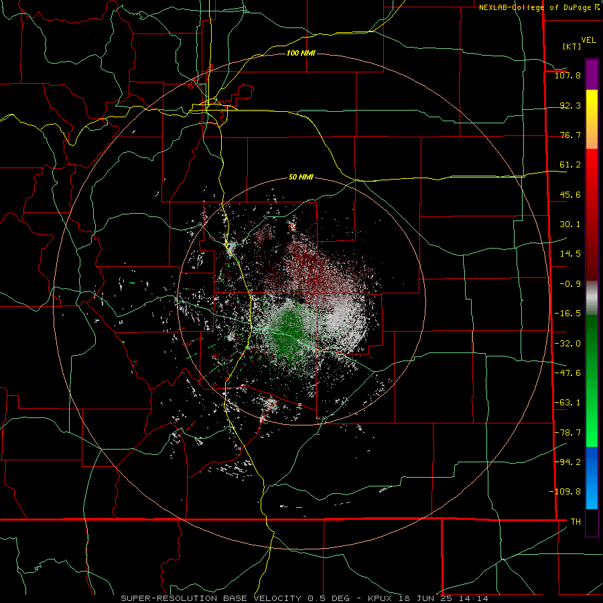Click the -94.2 velocity scale value
This screenshot has height=603, width=603.
pos(567,462)
